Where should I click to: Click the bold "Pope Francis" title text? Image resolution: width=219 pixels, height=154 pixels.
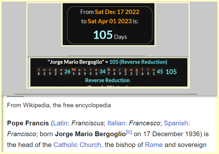(28, 123)
